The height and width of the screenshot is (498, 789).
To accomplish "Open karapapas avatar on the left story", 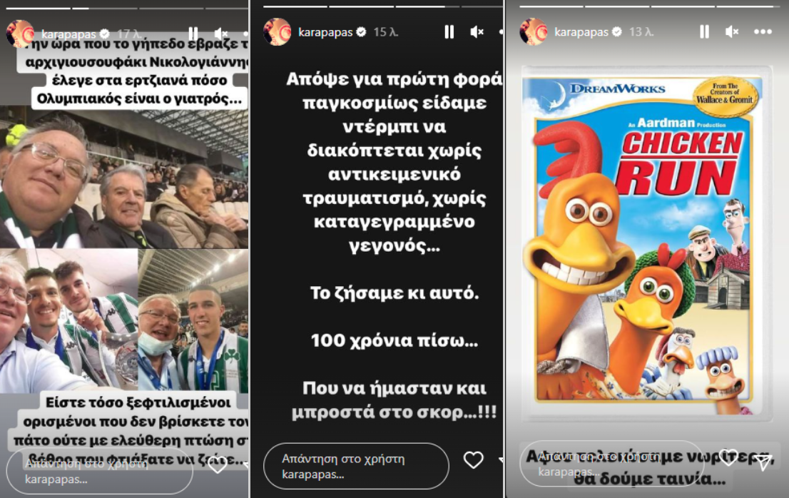I will click(20, 34).
